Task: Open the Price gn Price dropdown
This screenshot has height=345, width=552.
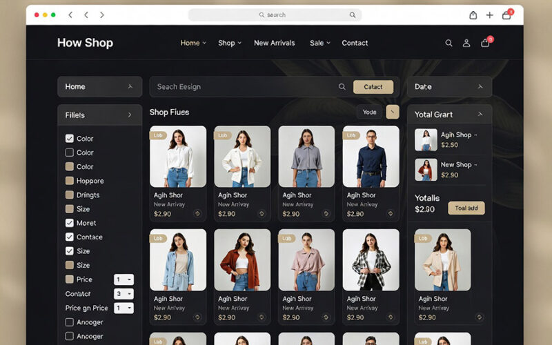Action: coord(124,308)
